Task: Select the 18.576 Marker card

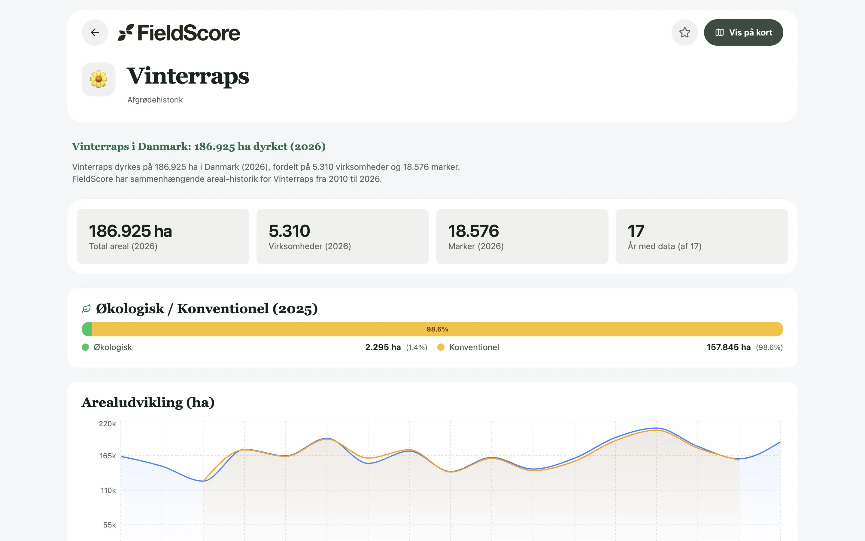Action: 522,237
